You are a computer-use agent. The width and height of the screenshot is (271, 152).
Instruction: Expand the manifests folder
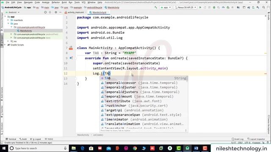[8, 20]
